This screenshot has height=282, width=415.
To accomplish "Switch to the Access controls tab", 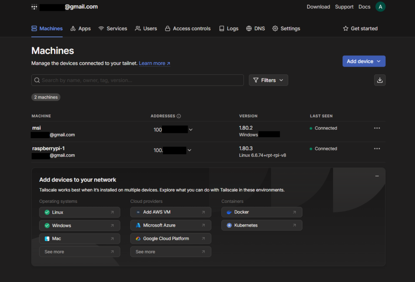I will (x=188, y=29).
